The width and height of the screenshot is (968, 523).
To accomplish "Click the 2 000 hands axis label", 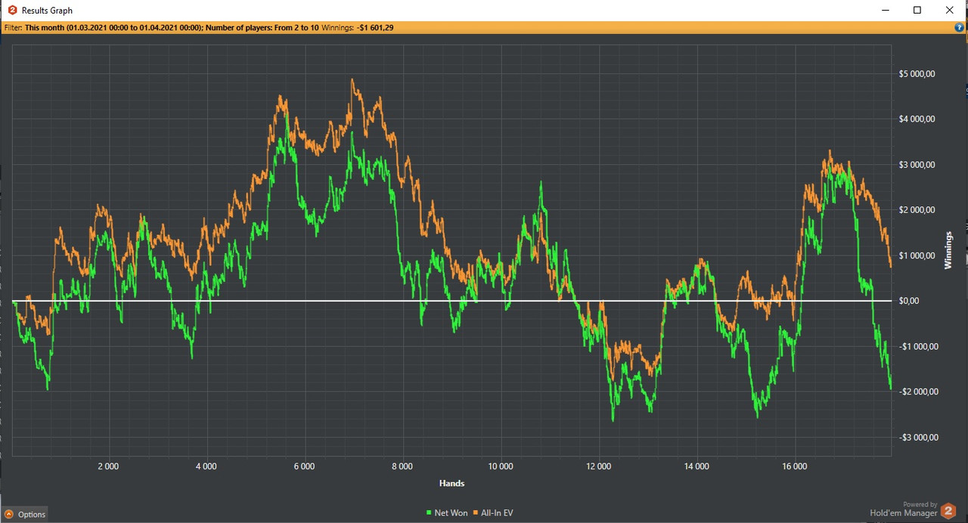I will (x=109, y=466).
